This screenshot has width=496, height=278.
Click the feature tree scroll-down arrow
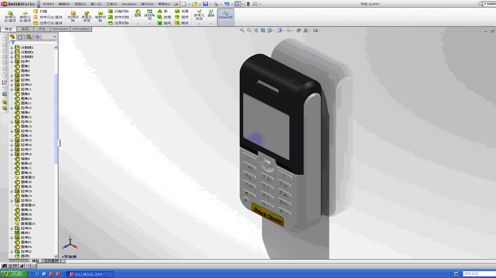point(56,257)
